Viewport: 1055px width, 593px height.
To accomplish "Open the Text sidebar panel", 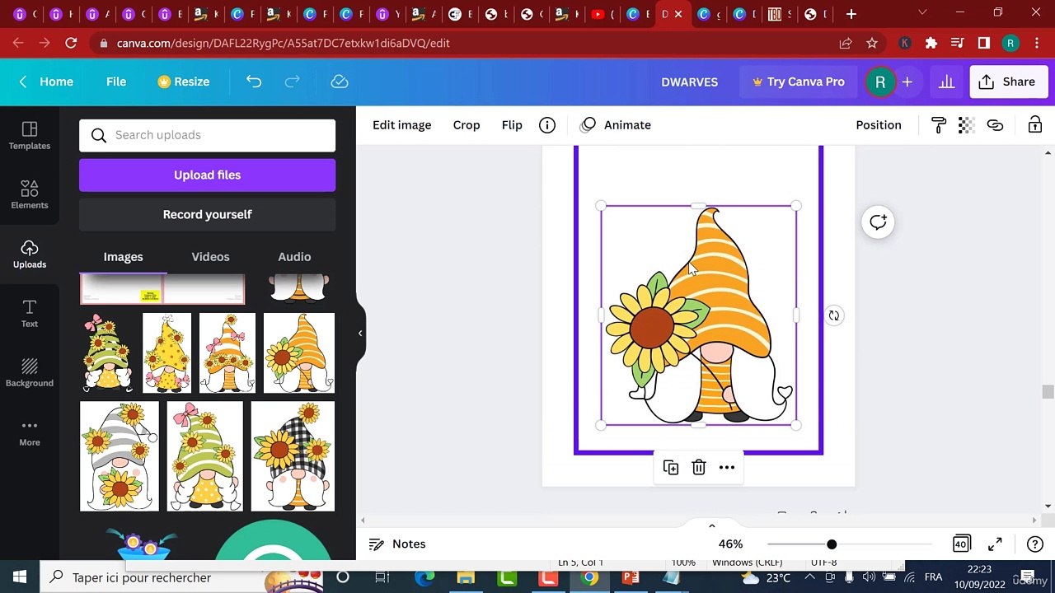I will pyautogui.click(x=30, y=314).
